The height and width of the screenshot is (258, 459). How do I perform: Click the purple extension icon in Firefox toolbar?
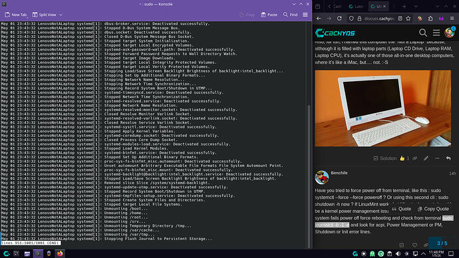[441, 19]
